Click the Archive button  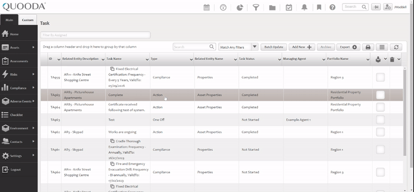[326, 47]
